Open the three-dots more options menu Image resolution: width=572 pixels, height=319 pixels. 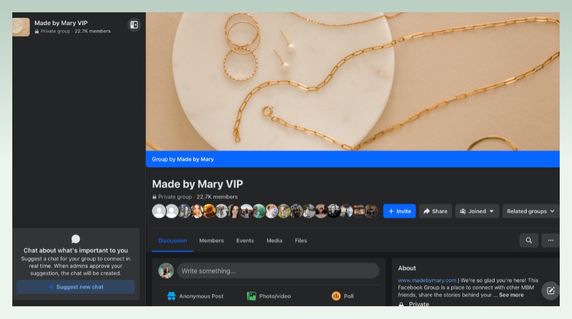550,240
